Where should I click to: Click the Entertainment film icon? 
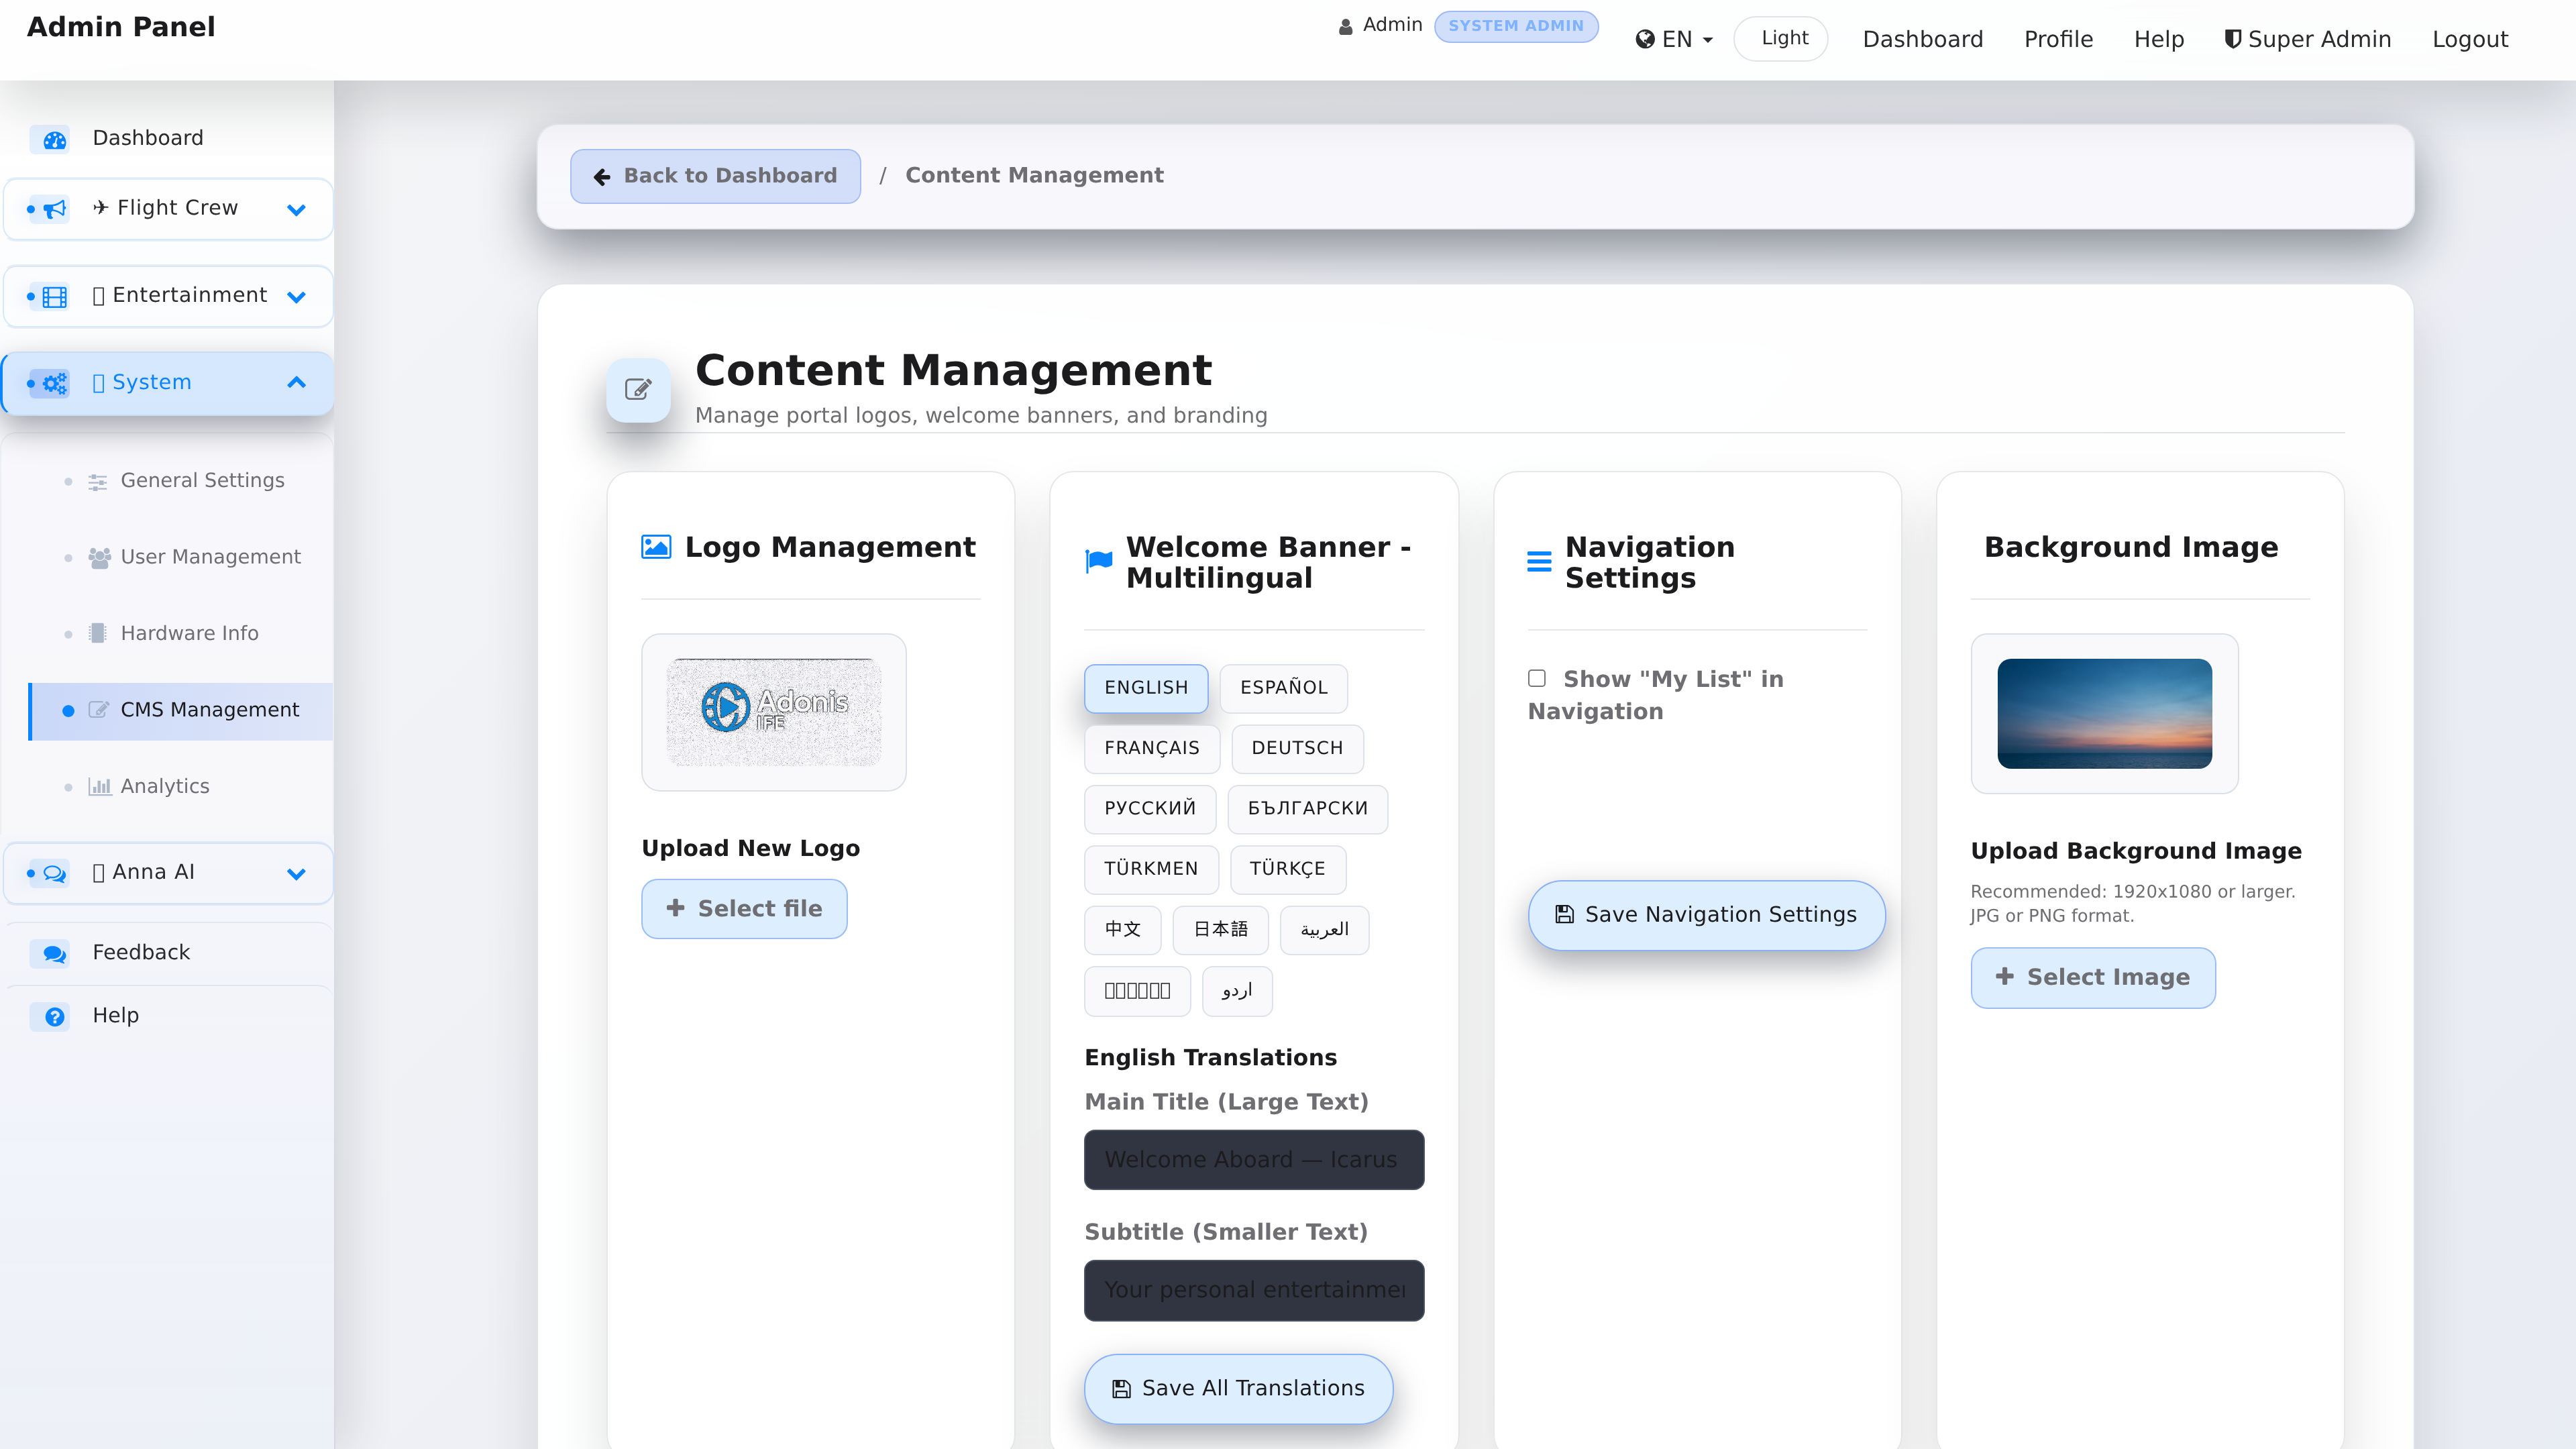(x=55, y=297)
